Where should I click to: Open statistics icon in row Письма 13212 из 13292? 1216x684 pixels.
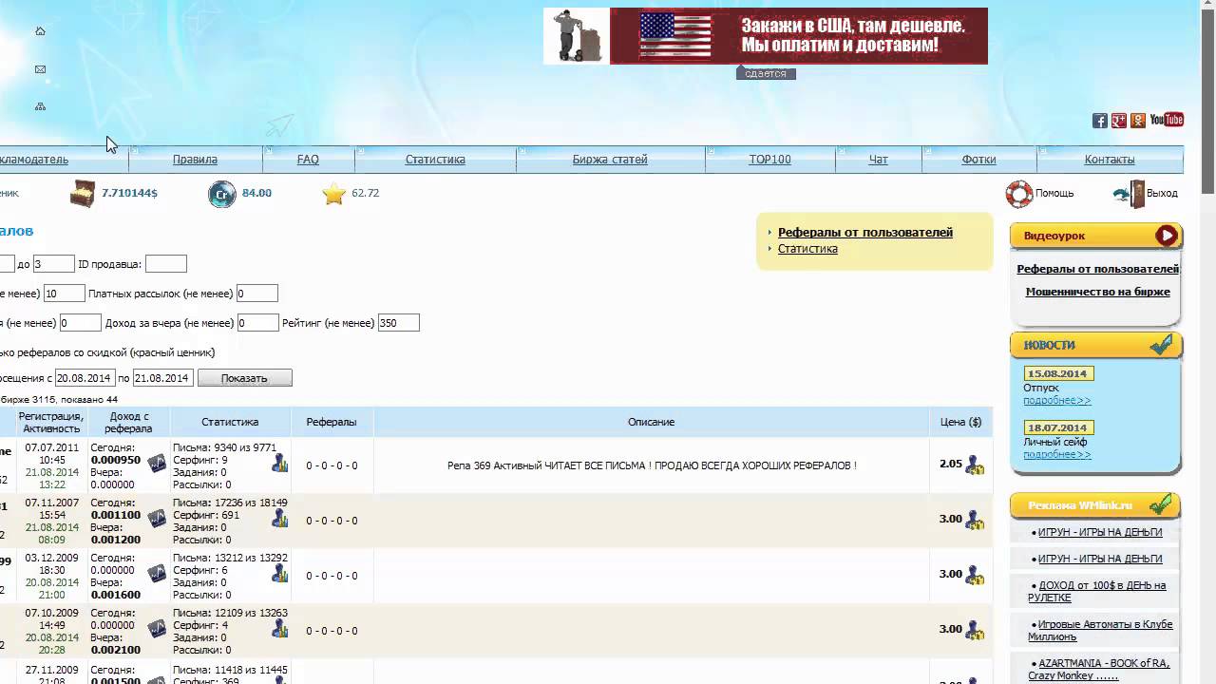point(279,573)
